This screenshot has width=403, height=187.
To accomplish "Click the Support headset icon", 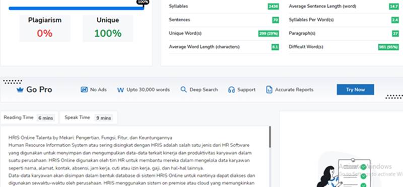I will [231, 89].
